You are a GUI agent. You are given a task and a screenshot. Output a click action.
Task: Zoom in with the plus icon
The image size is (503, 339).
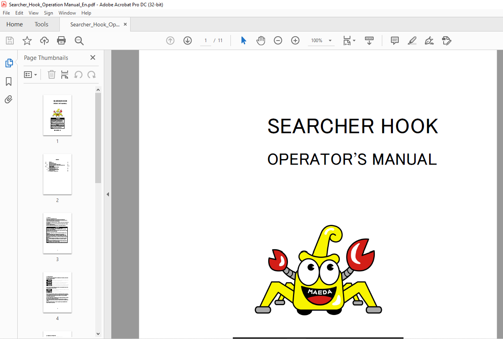point(295,41)
